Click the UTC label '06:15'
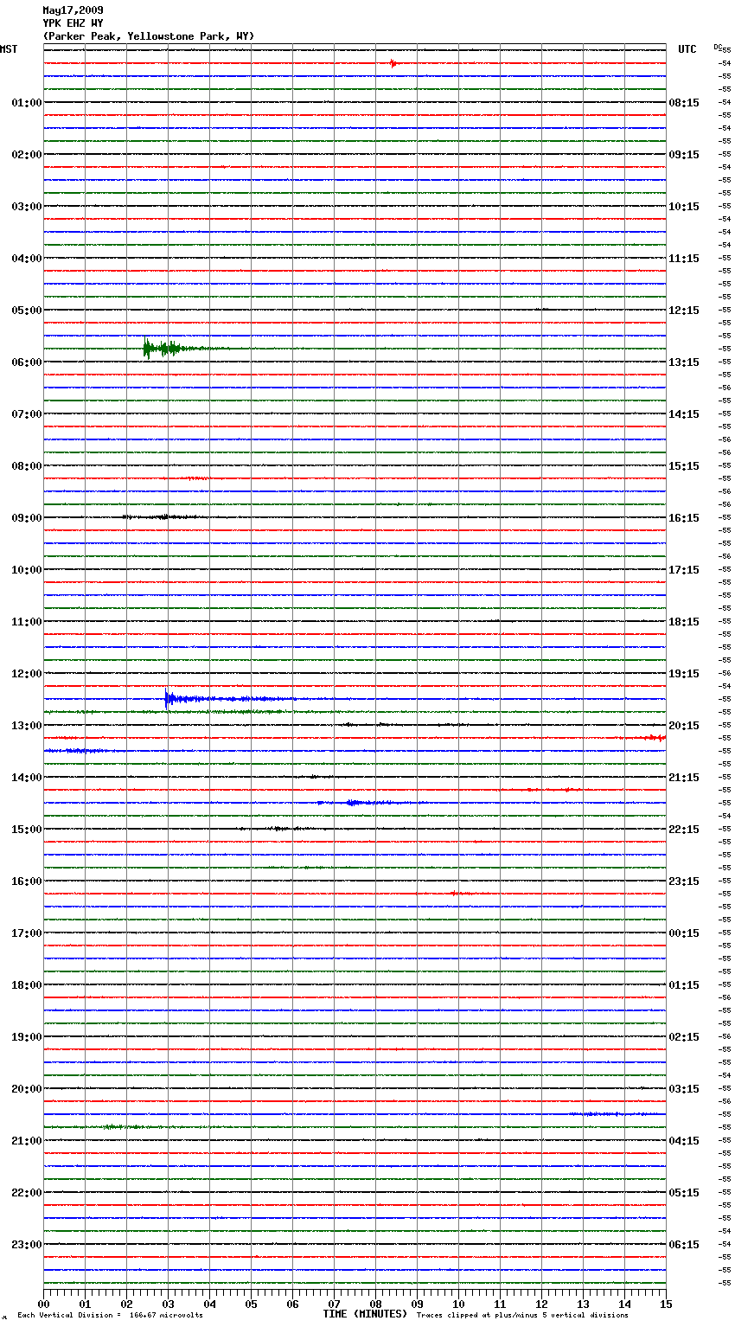735x1327 pixels. [684, 1245]
